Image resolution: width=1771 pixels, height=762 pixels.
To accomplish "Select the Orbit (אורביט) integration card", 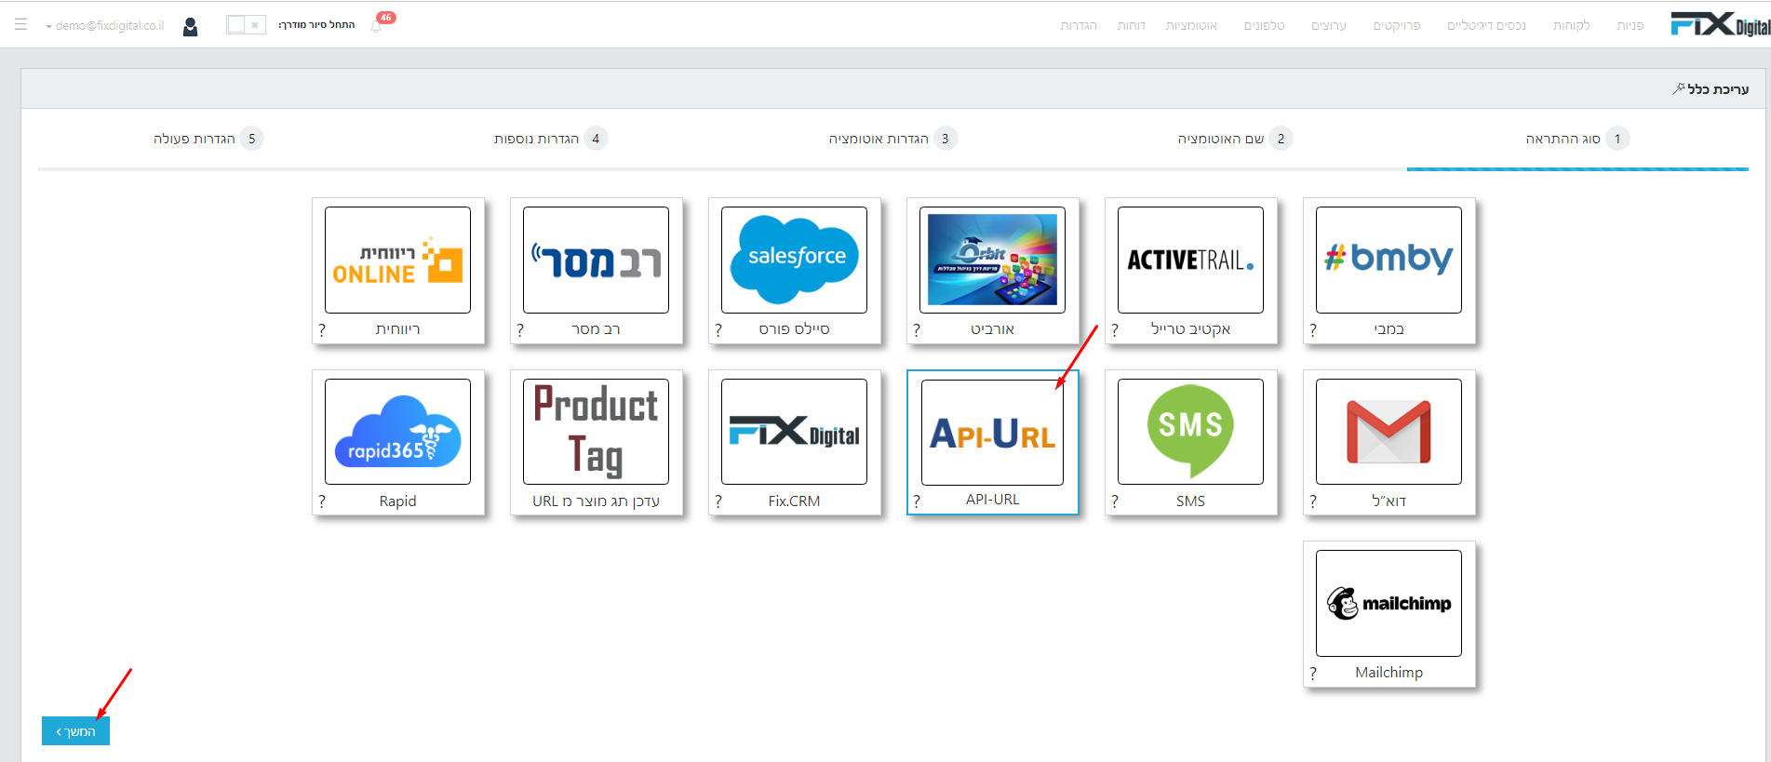I will tap(992, 271).
